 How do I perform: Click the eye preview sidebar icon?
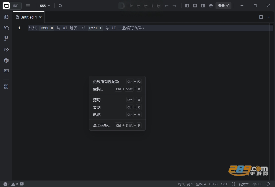[x=6, y=50]
